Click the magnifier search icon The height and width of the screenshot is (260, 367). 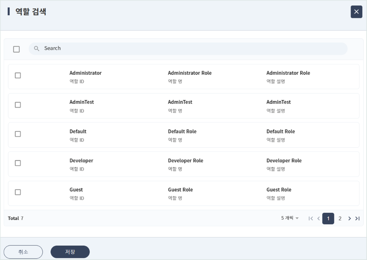[37, 48]
